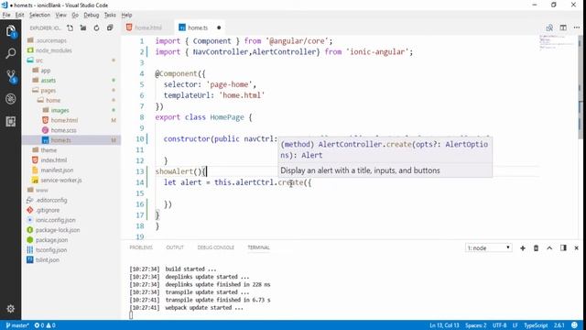Viewport: 586px width, 330px height.
Task: Collapse all folders in Explorer
Action: [110, 27]
